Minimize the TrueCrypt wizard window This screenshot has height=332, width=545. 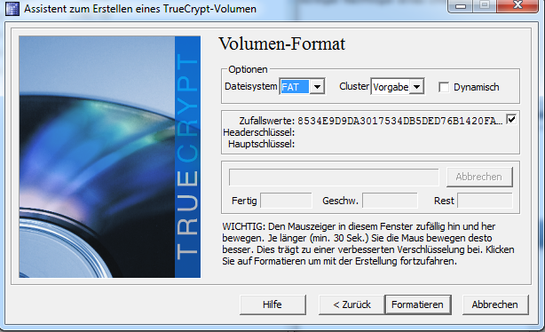click(x=461, y=6)
